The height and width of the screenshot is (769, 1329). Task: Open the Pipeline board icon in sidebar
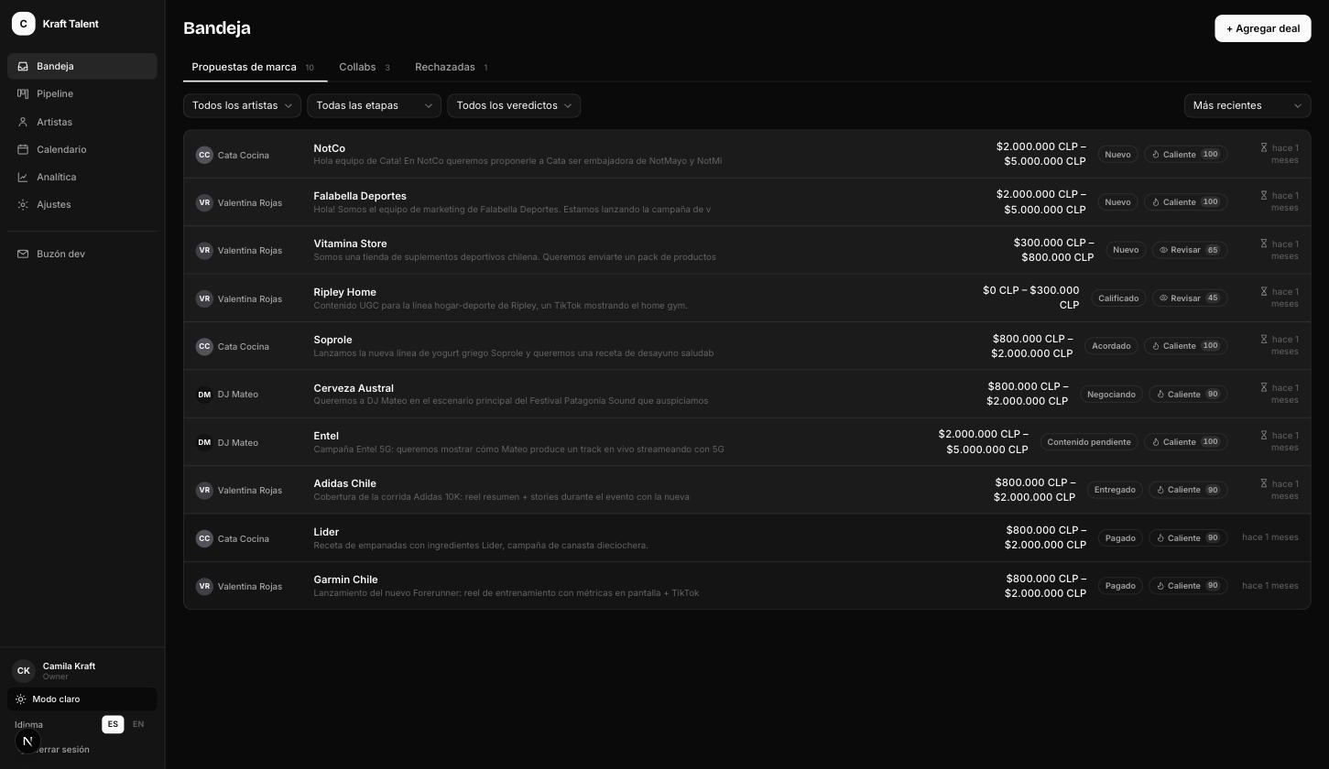tap(23, 93)
